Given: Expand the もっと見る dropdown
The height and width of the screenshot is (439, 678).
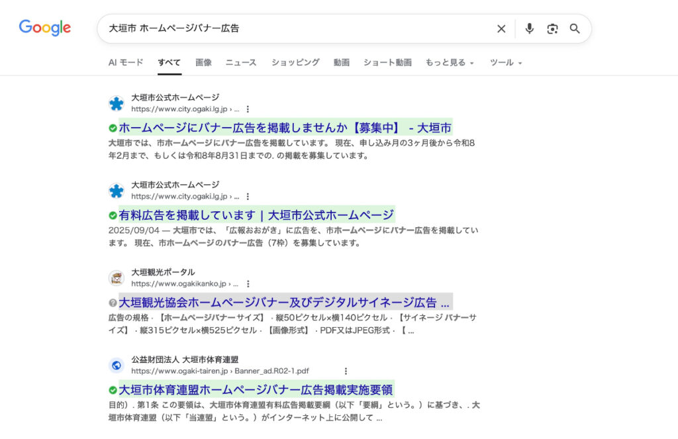Looking at the screenshot, I should coord(450,62).
